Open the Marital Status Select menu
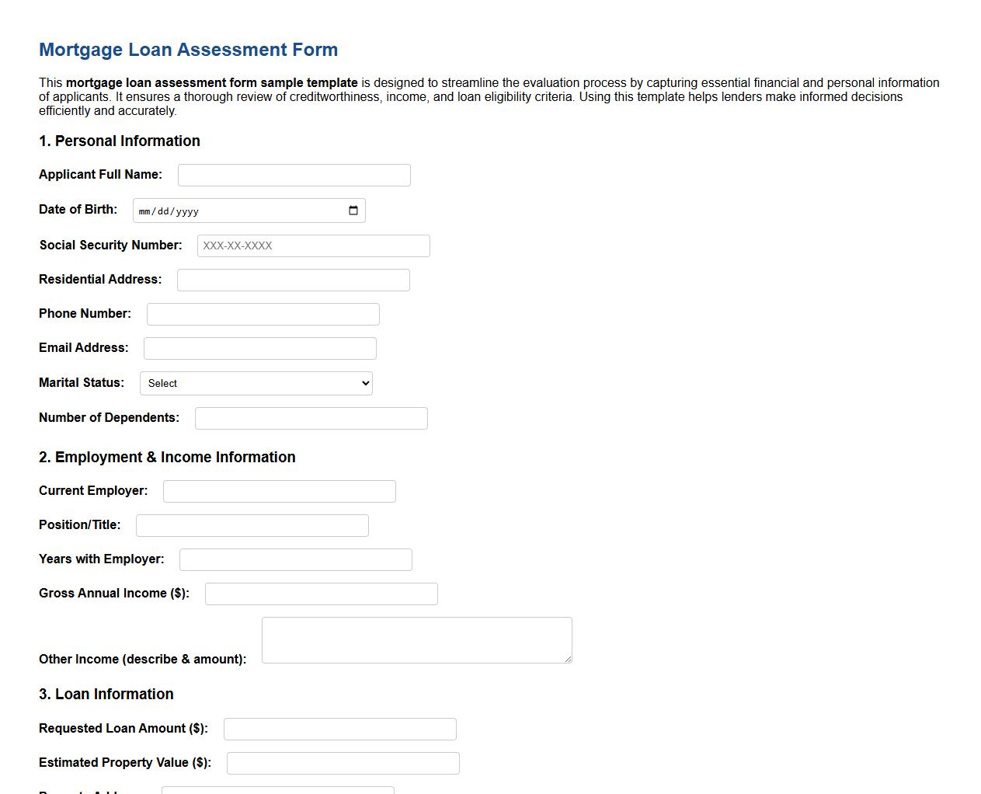The image size is (981, 794). [256, 383]
